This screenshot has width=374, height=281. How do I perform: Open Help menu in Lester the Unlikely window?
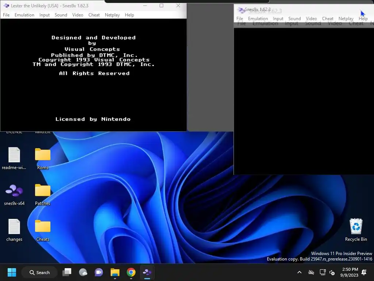click(x=129, y=15)
